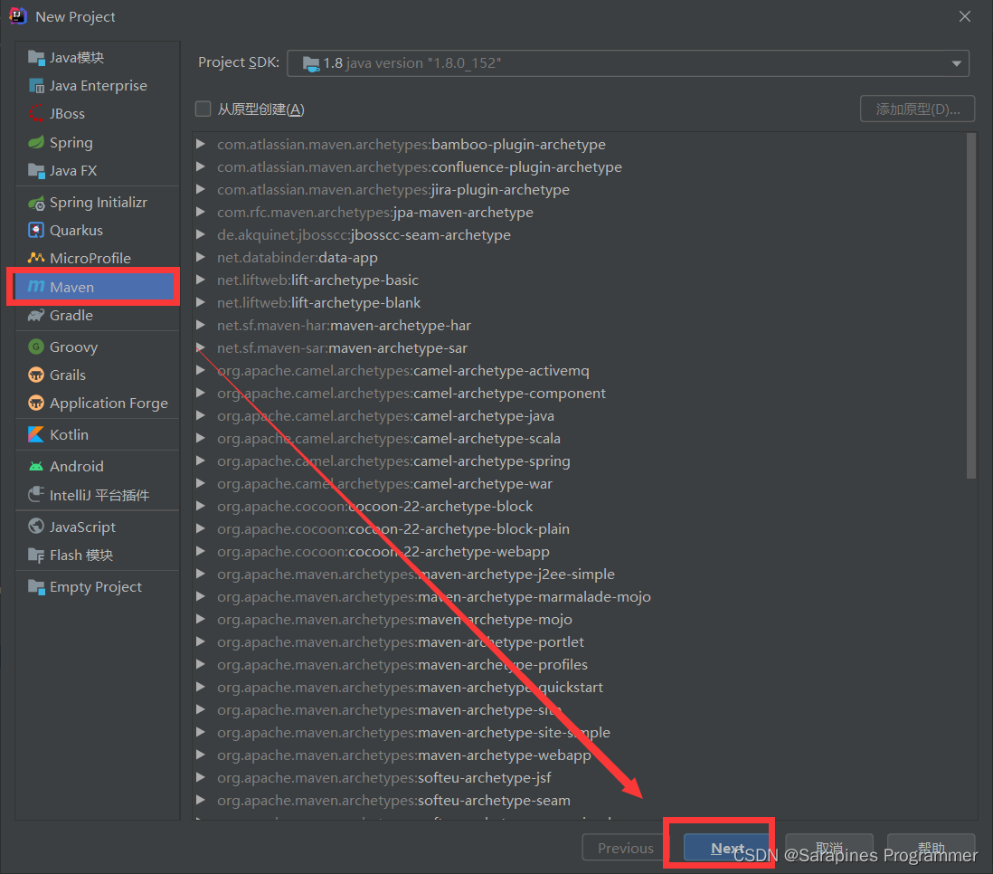
Task: Select lift-archetype-blank row
Action: (x=580, y=302)
